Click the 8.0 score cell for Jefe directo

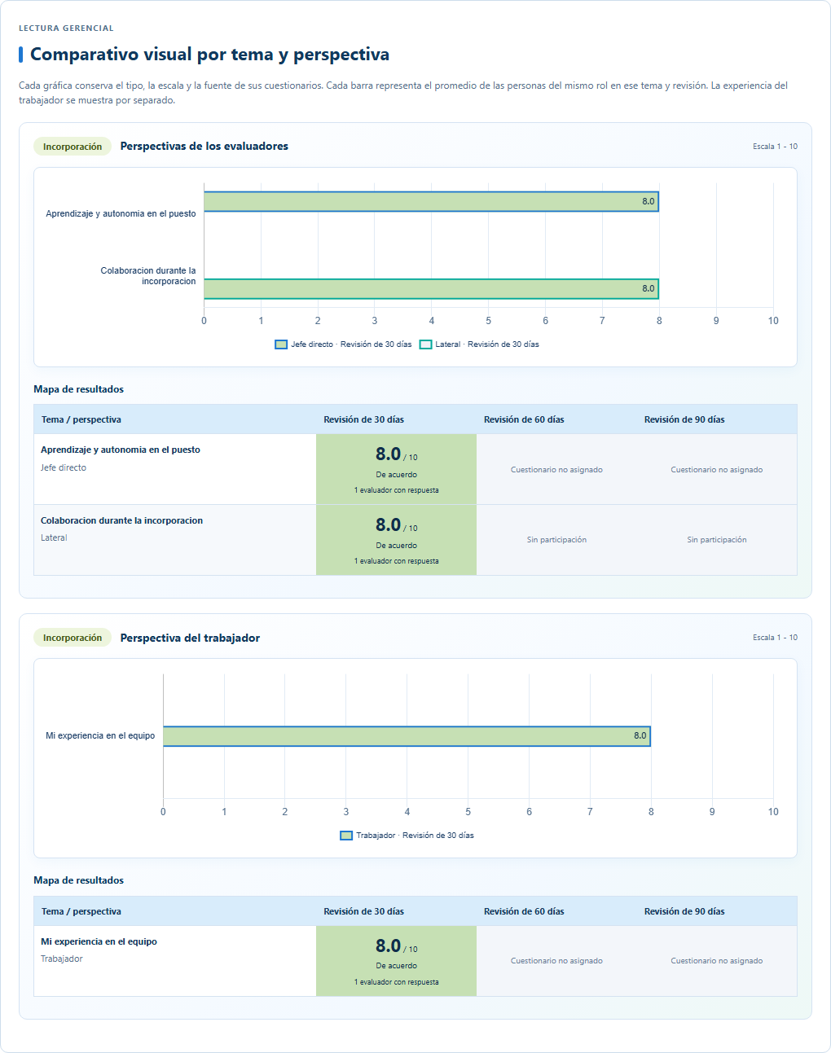[396, 469]
